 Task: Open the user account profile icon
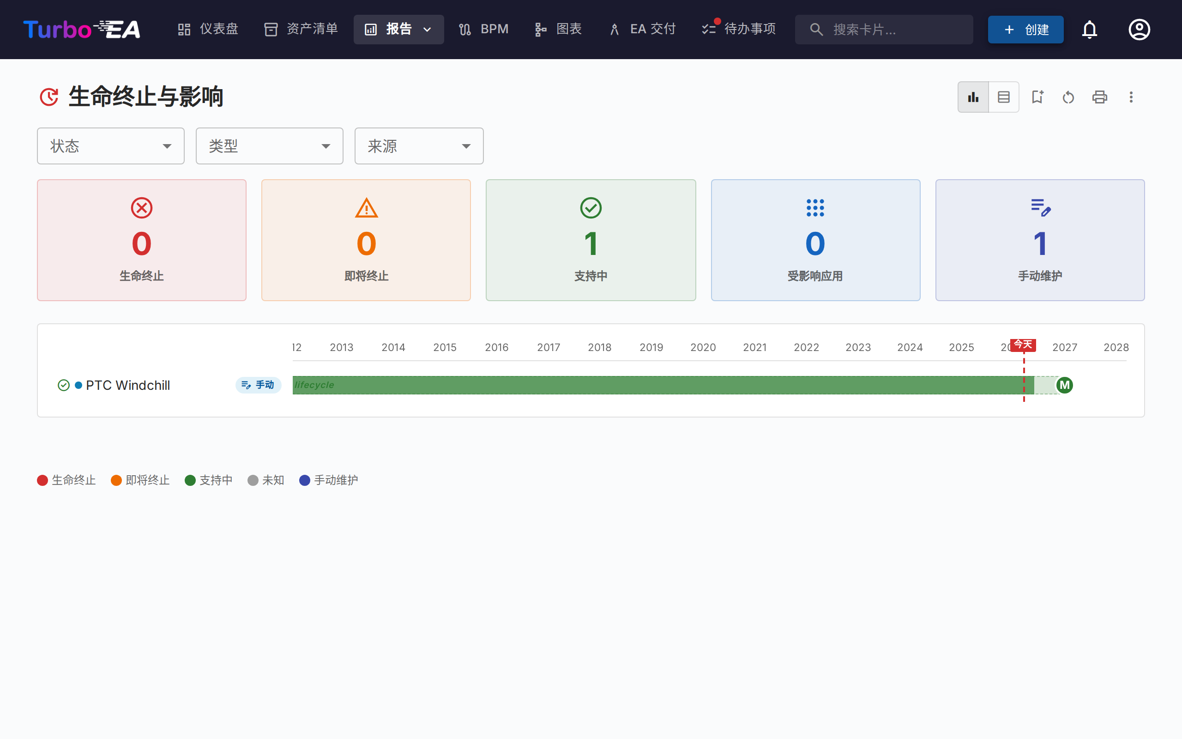click(x=1139, y=29)
